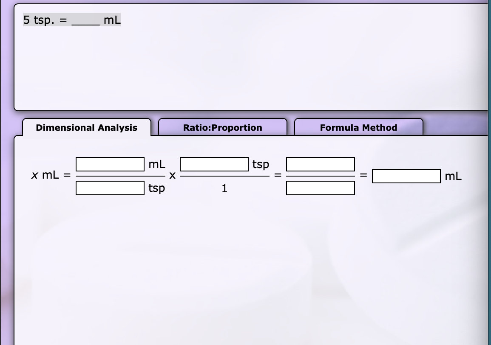The image size is (491, 345).
Task: Click the third fraction's denominator box
Action: (321, 188)
